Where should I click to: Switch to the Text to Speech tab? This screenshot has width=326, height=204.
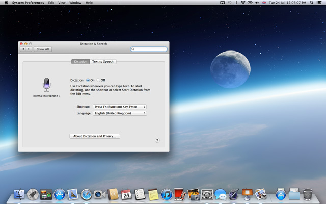[103, 61]
